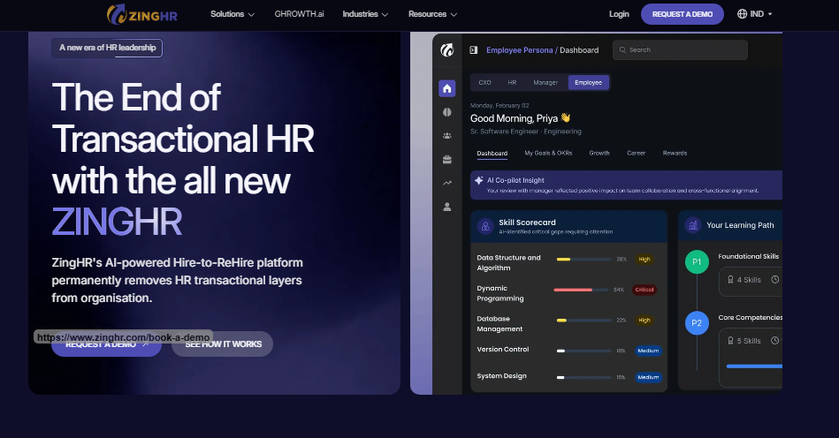Open the Career tab
This screenshot has width=839, height=438.
637,154
